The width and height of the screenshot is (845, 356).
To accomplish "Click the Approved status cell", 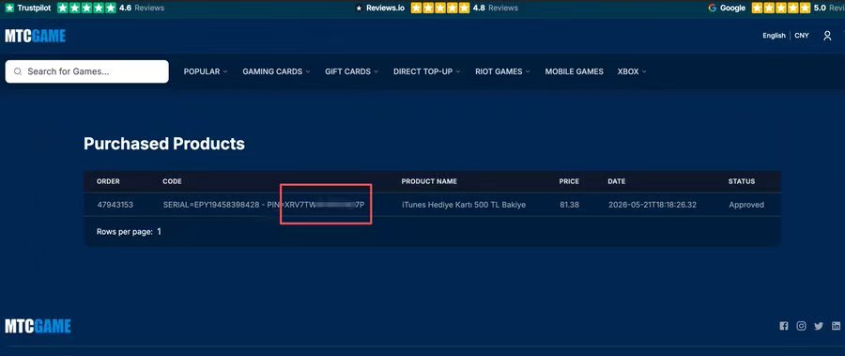I will coord(746,205).
